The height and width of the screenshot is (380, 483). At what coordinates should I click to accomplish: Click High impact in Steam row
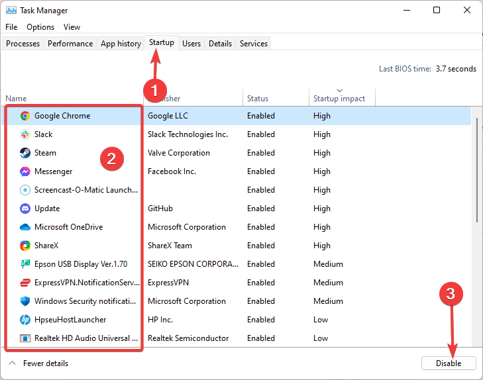click(x=321, y=153)
